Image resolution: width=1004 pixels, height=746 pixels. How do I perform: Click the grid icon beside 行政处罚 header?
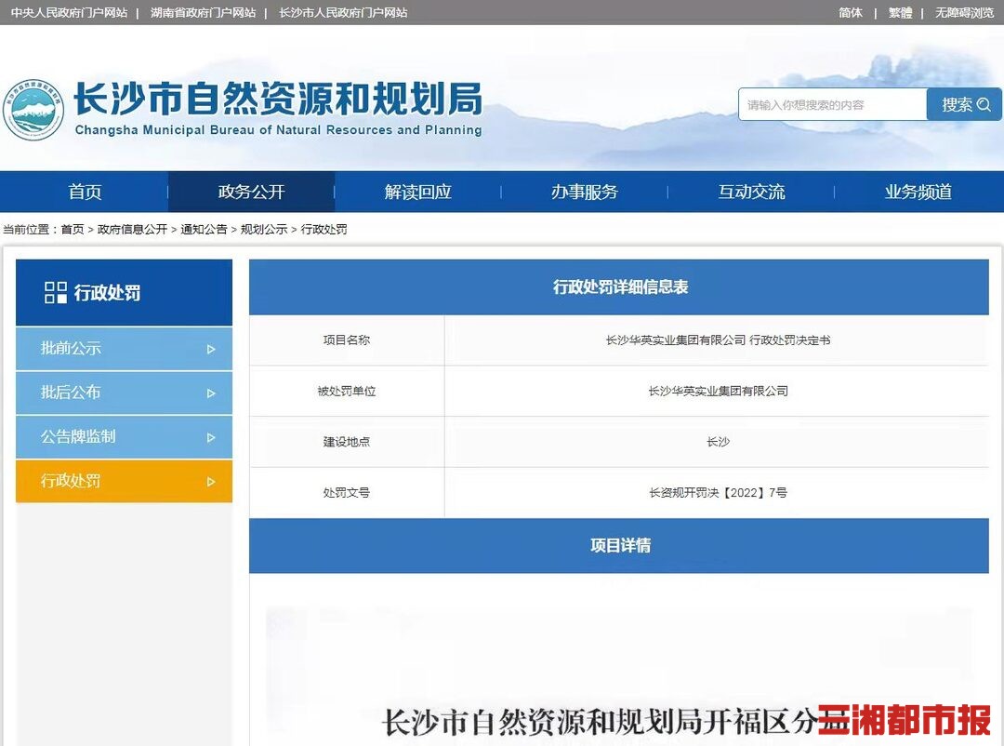[x=56, y=293]
